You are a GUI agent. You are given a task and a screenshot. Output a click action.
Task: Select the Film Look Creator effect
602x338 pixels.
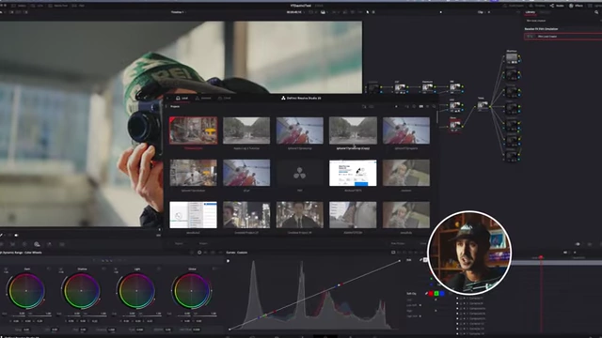(x=562, y=37)
